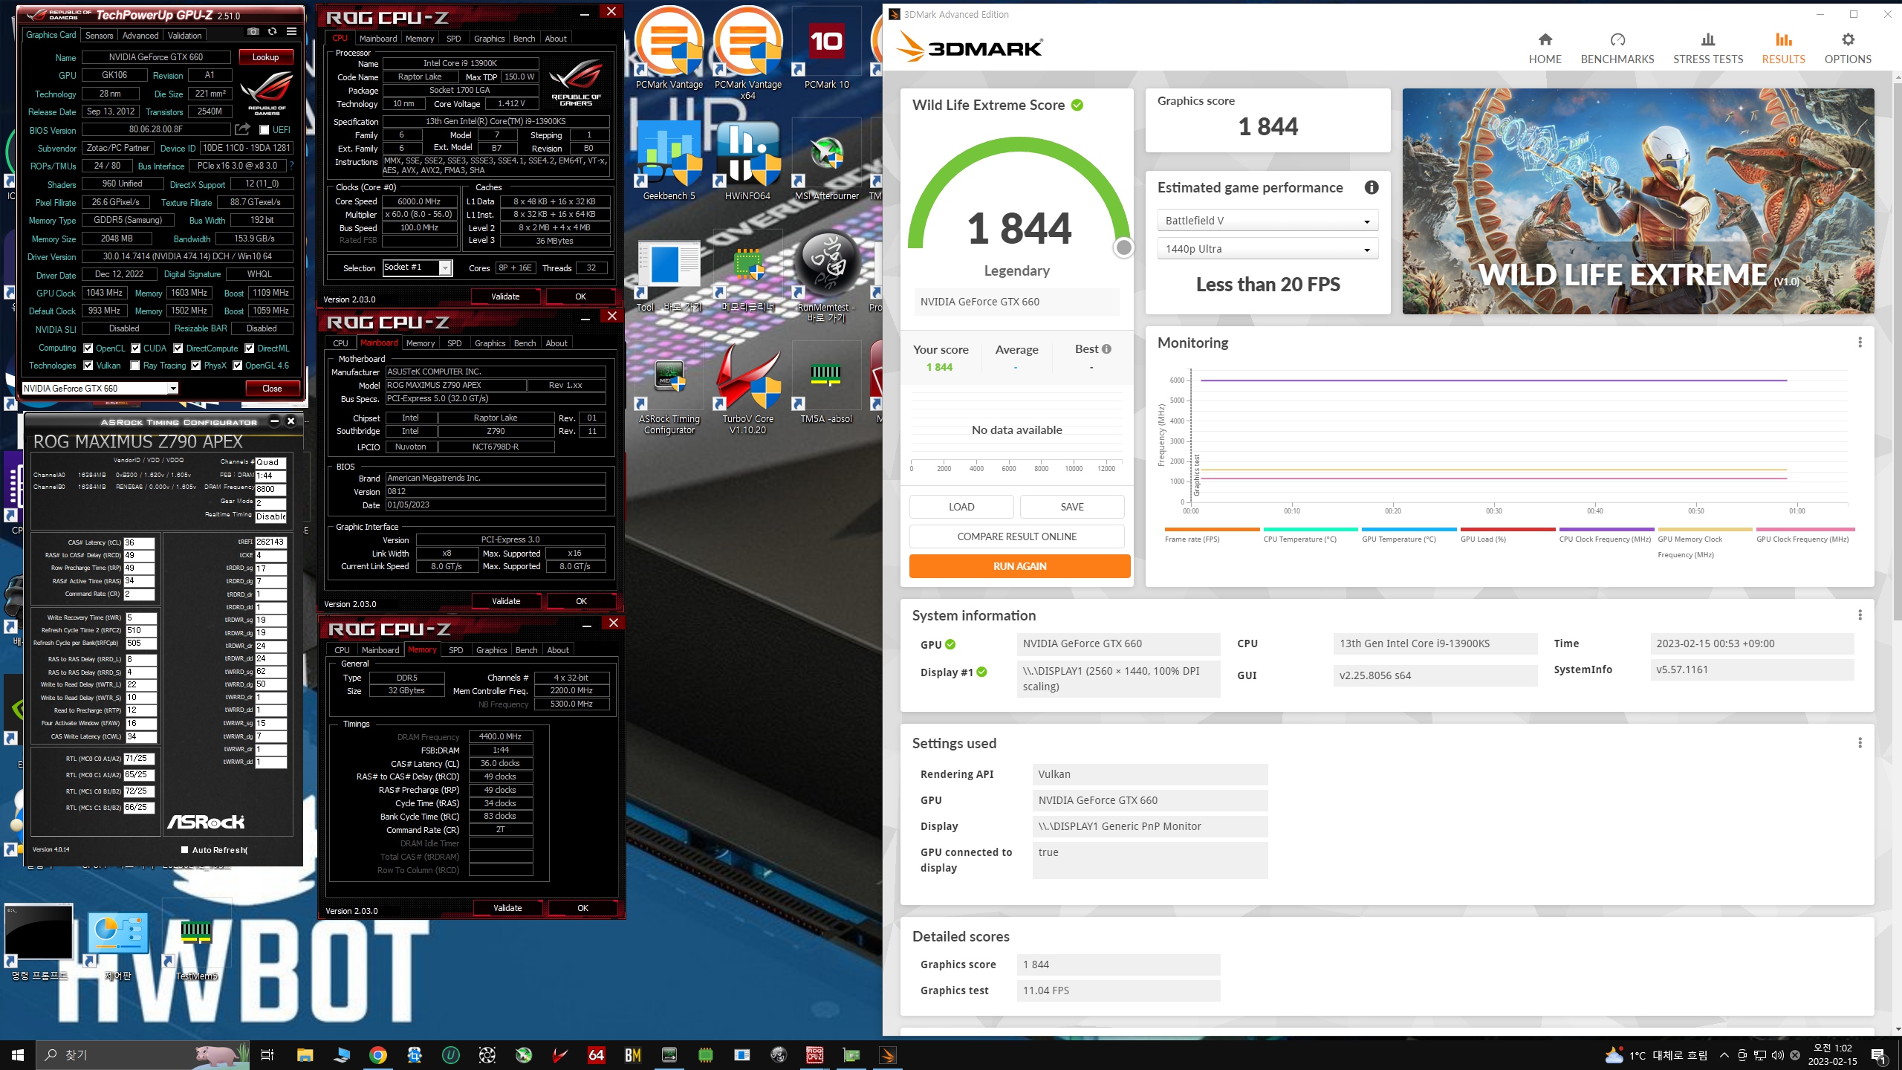Open the ASRock Timing Configurator desktop icon
The image size is (1902, 1070).
pyautogui.click(x=669, y=388)
